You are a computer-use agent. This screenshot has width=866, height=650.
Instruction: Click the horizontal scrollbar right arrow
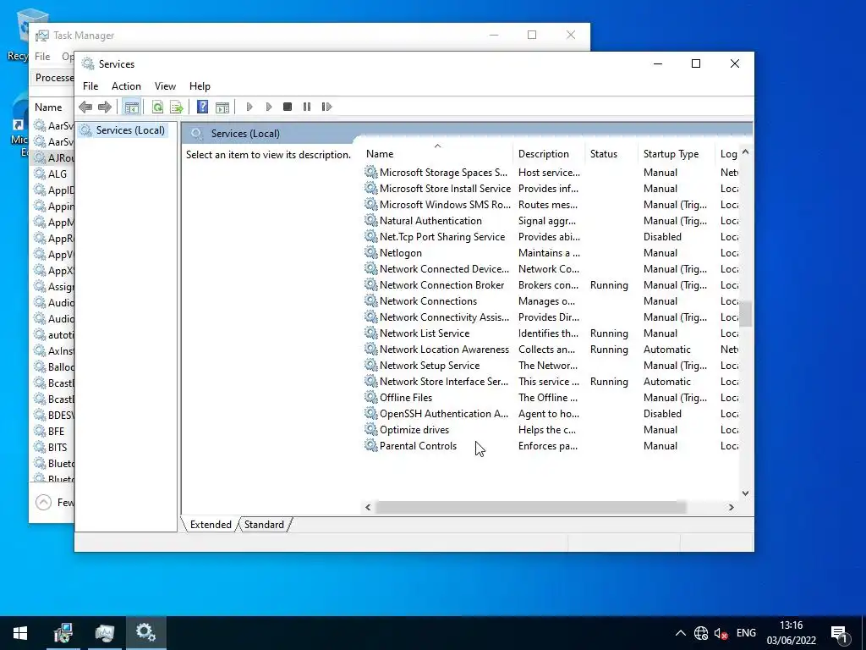(x=732, y=507)
